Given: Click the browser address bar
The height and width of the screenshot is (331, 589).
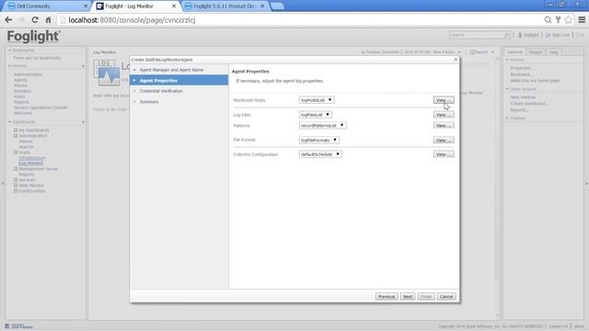Looking at the screenshot, I should pos(301,20).
